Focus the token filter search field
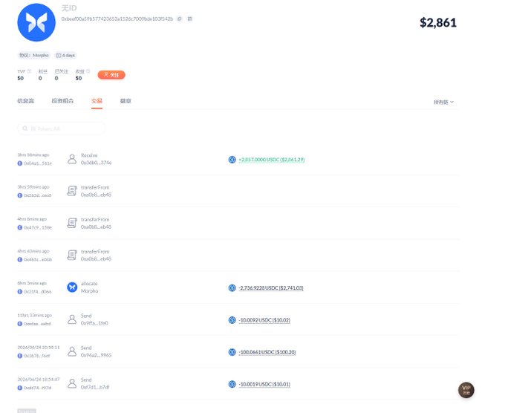 61,129
